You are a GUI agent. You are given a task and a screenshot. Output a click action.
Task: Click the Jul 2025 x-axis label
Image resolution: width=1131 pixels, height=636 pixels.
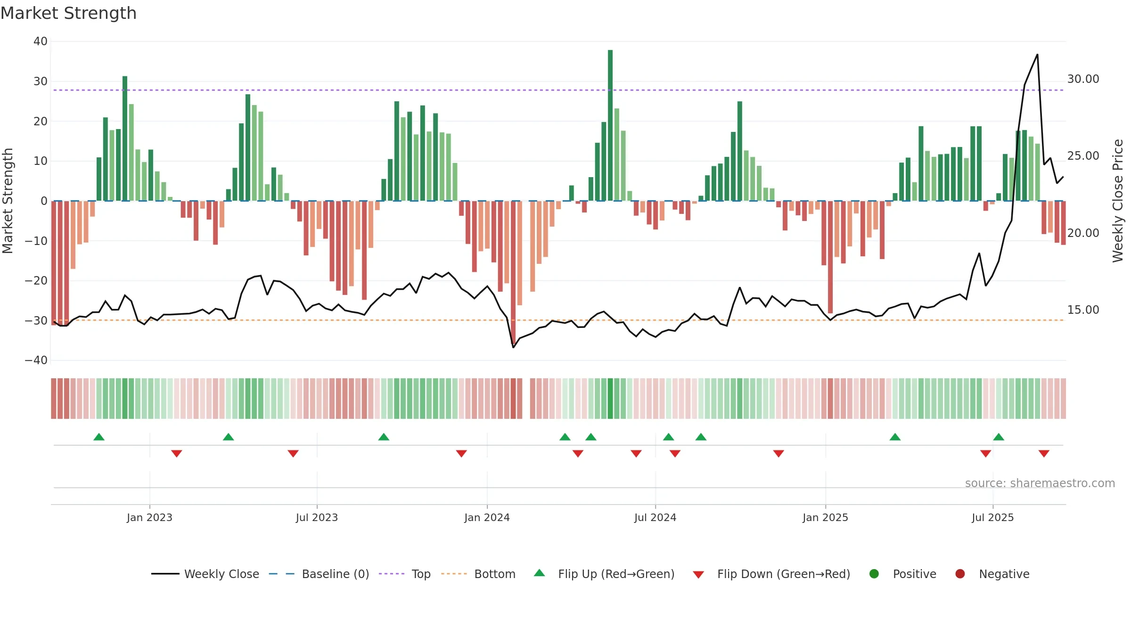[992, 517]
